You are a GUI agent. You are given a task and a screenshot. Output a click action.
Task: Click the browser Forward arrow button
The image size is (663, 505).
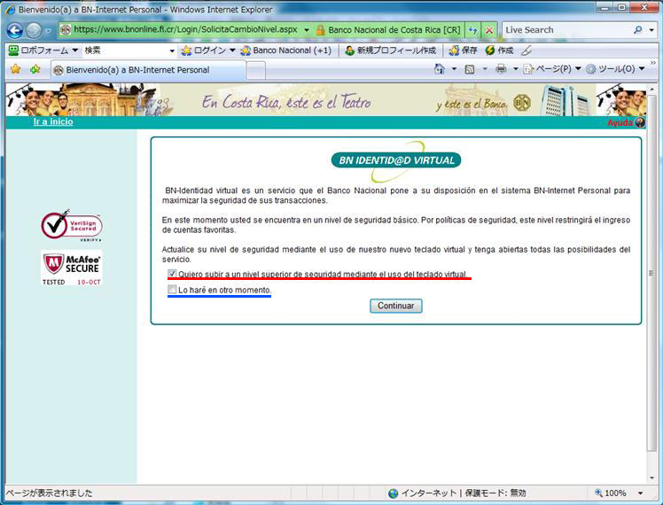(34, 30)
